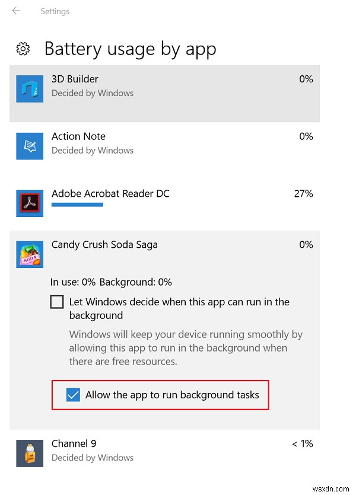Click the back arrow
The width and height of the screenshot is (356, 495).
pyautogui.click(x=15, y=11)
